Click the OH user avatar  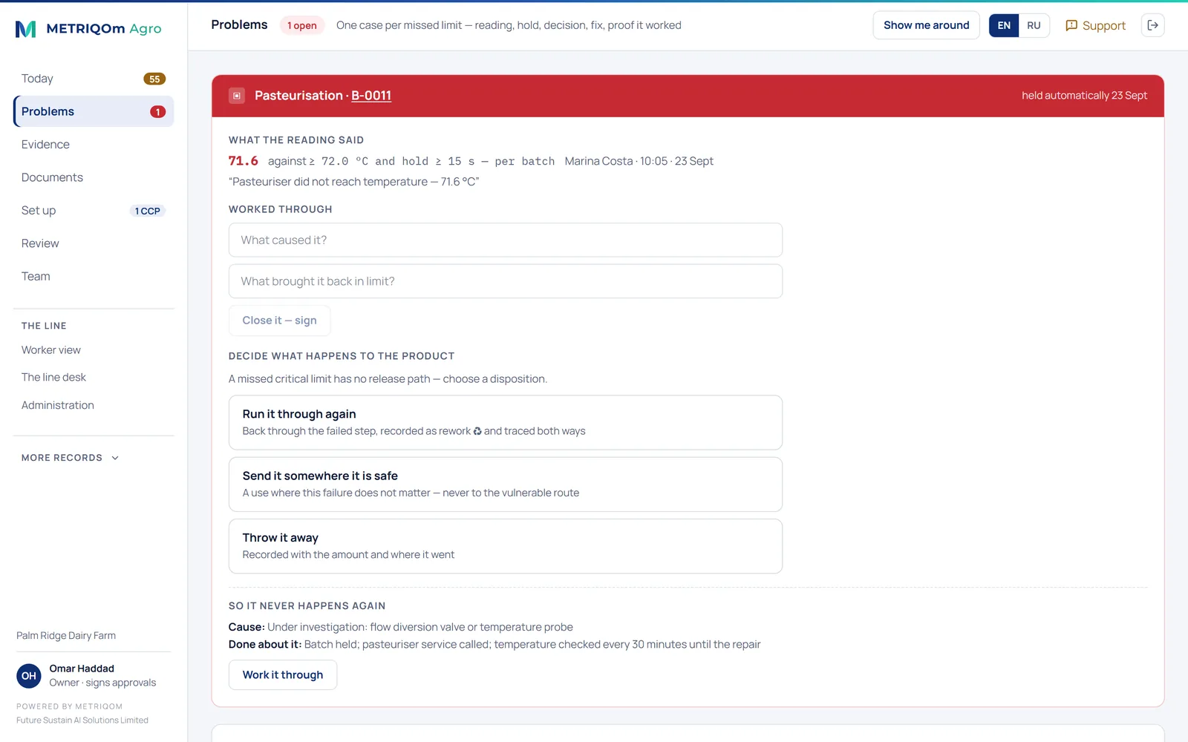29,676
